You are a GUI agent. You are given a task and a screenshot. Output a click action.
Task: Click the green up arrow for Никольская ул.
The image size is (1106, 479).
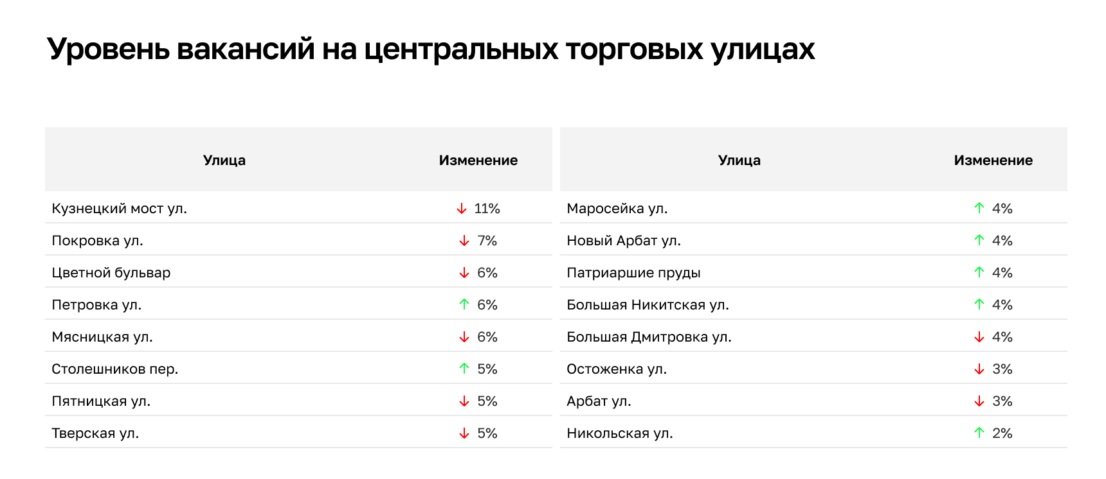click(x=979, y=433)
